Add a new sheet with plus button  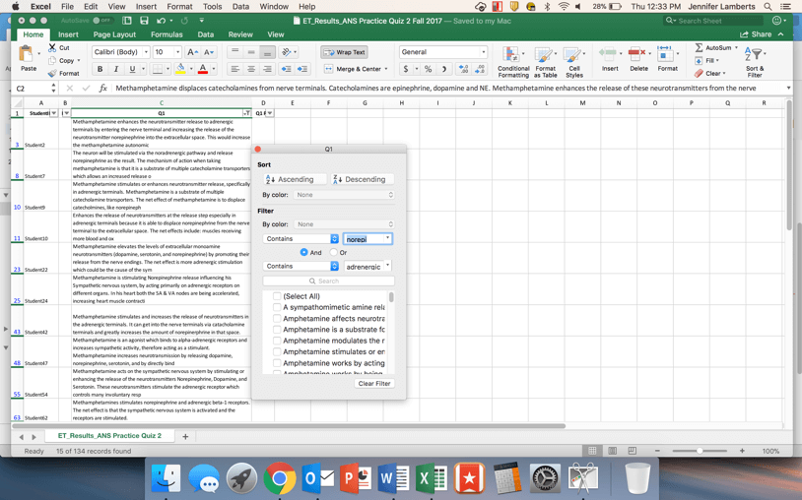(x=185, y=436)
